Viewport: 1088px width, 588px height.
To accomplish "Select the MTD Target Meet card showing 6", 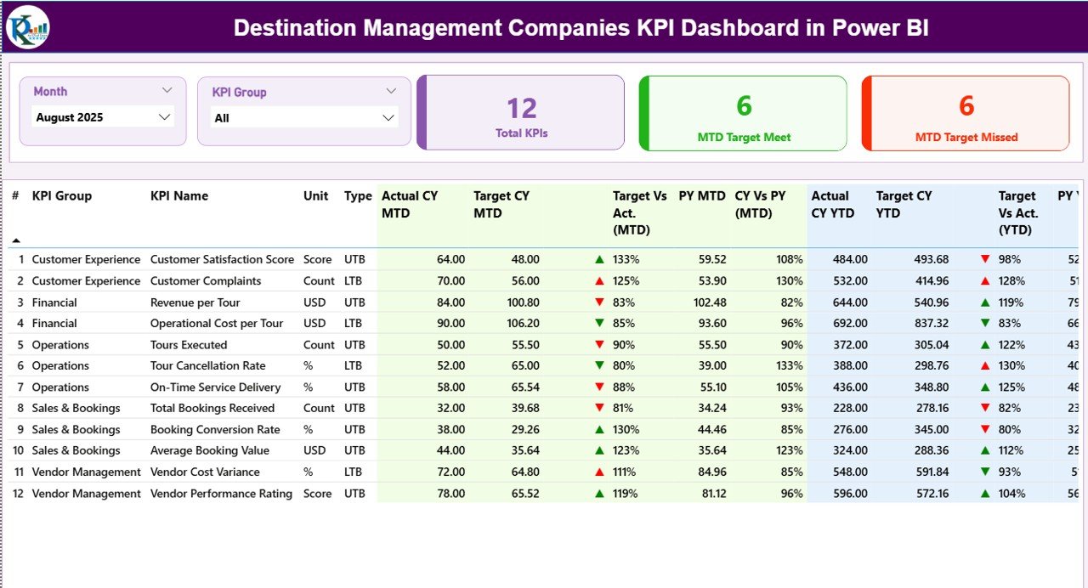I will click(x=742, y=113).
